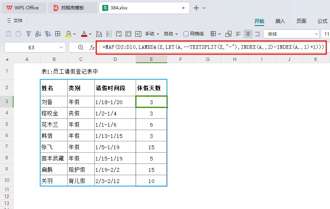Select cell containing 刘备

pos(54,102)
